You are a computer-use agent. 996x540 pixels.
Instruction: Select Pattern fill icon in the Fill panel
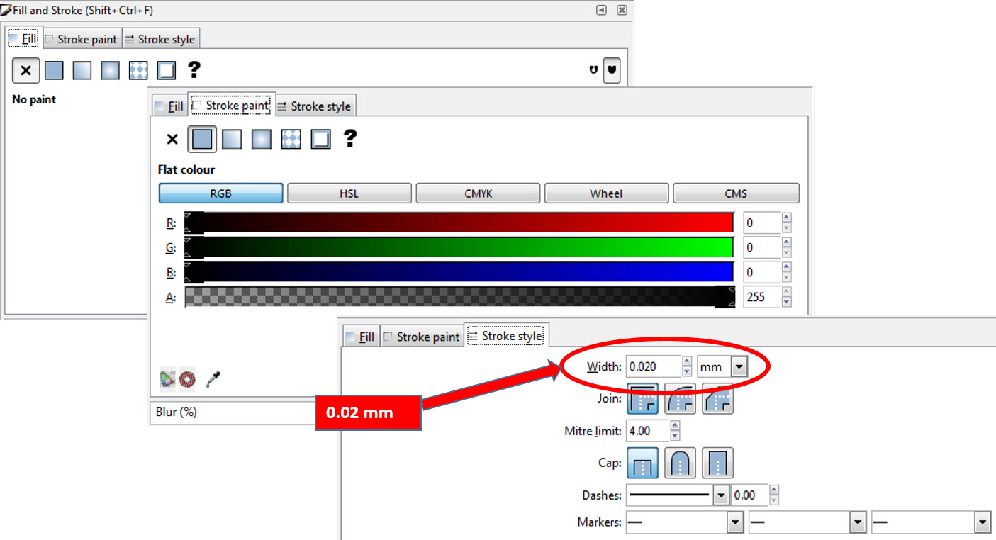click(x=138, y=70)
